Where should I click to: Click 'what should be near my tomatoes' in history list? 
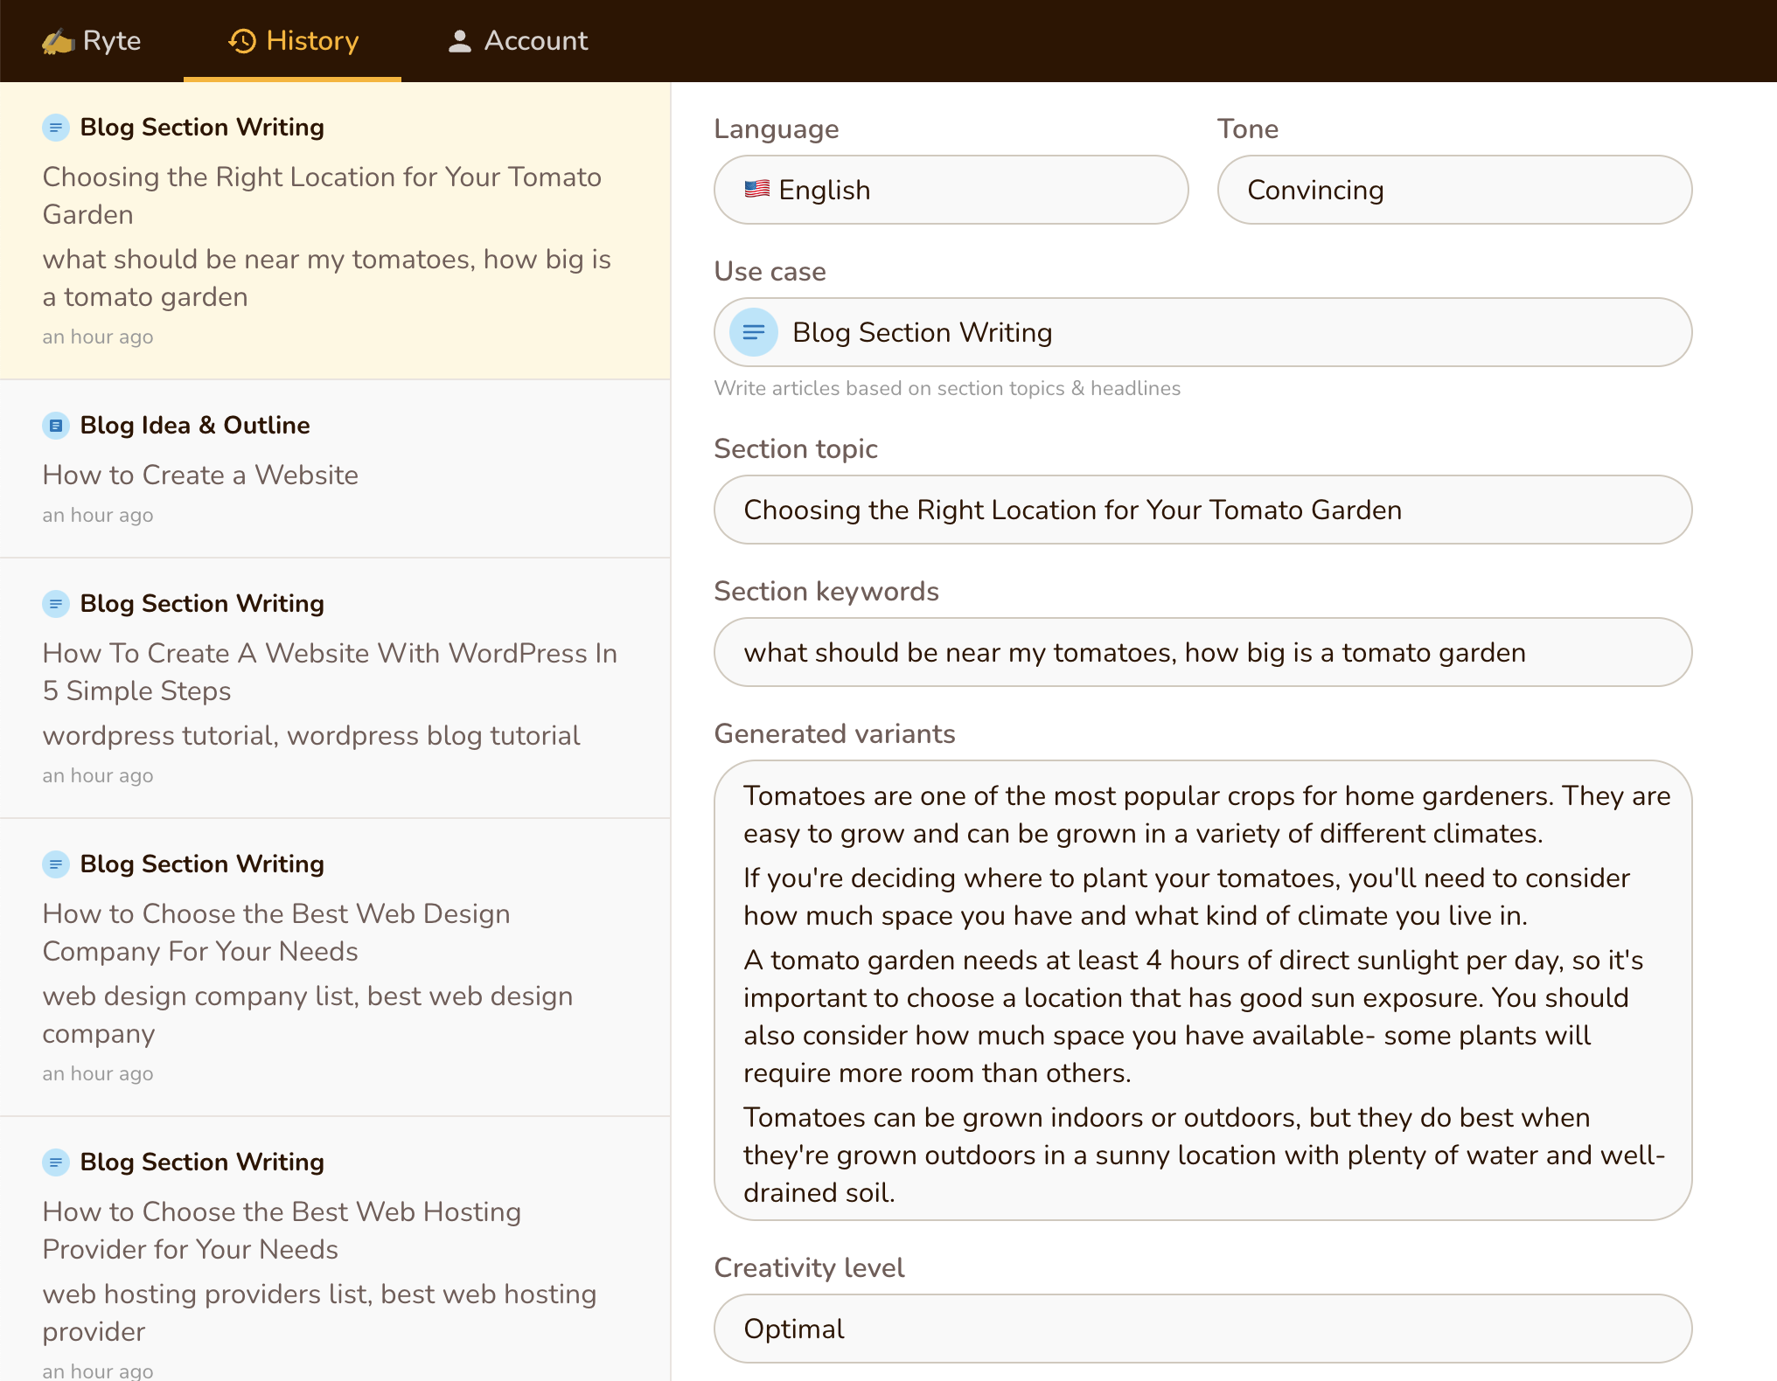[x=326, y=278]
